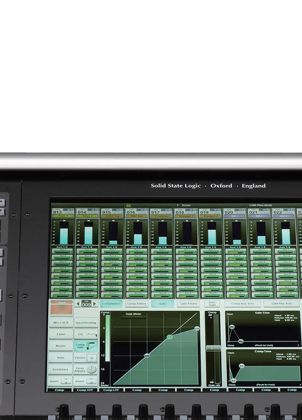Select channel 021 BV 2 tile
Image resolution: width=302 pixels, height=420 pixels.
click(259, 213)
